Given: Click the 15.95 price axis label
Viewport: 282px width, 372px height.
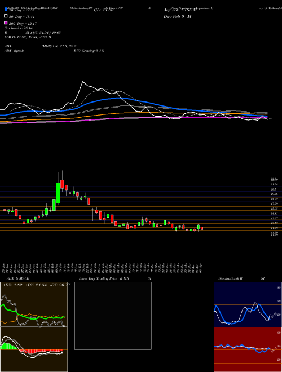Looking at the screenshot, I should (x=275, y=209).
